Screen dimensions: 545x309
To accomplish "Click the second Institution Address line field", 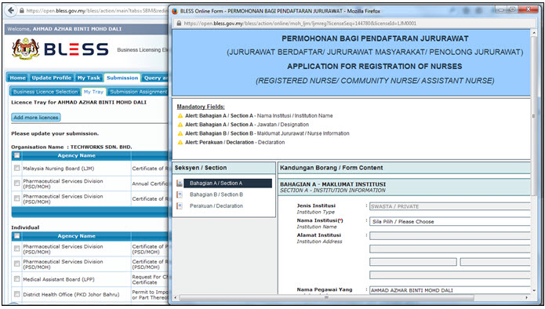I will (x=450, y=249).
